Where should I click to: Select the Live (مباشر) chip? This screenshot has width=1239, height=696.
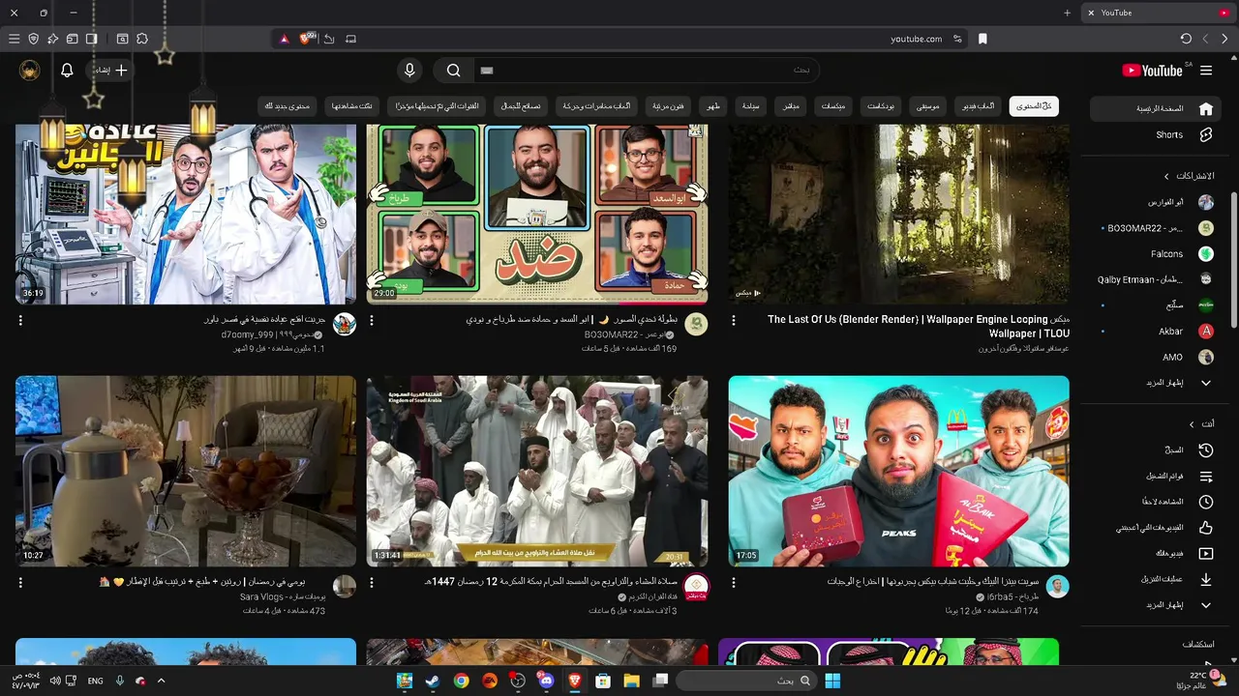tap(791, 106)
